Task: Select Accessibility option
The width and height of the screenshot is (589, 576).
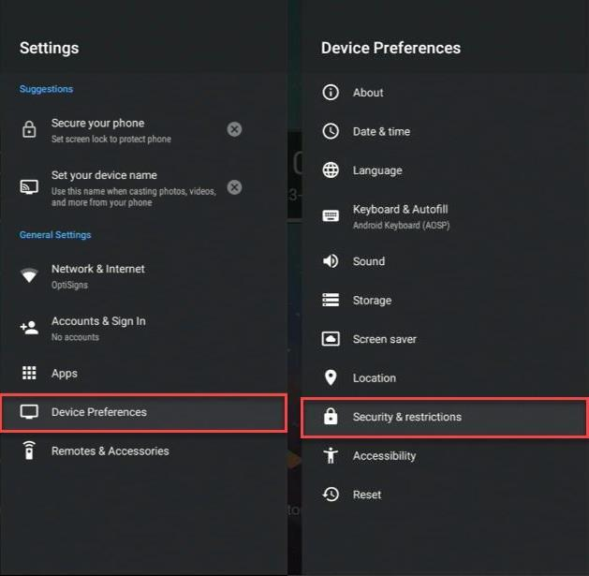Action: pos(384,456)
